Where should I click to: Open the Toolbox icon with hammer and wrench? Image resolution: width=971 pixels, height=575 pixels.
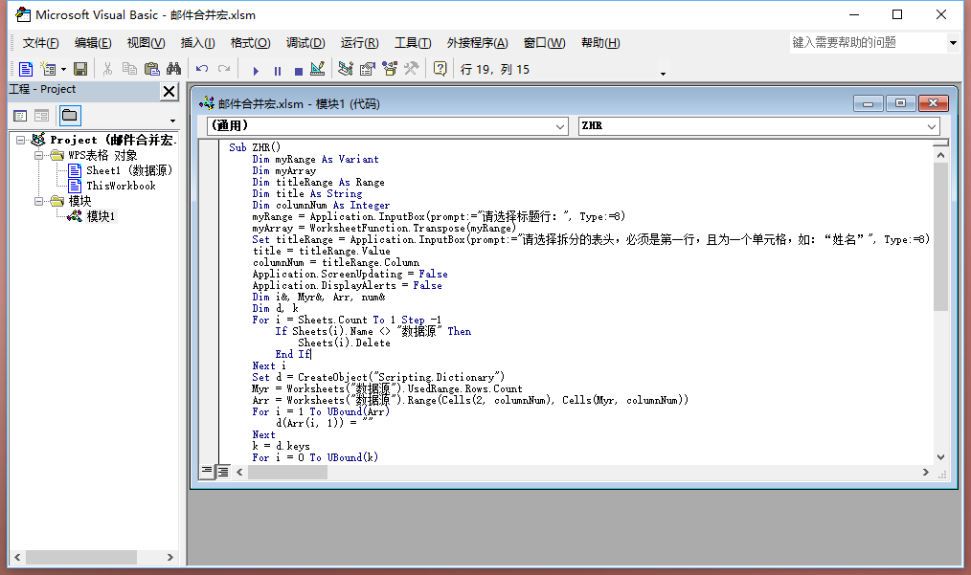(x=412, y=69)
